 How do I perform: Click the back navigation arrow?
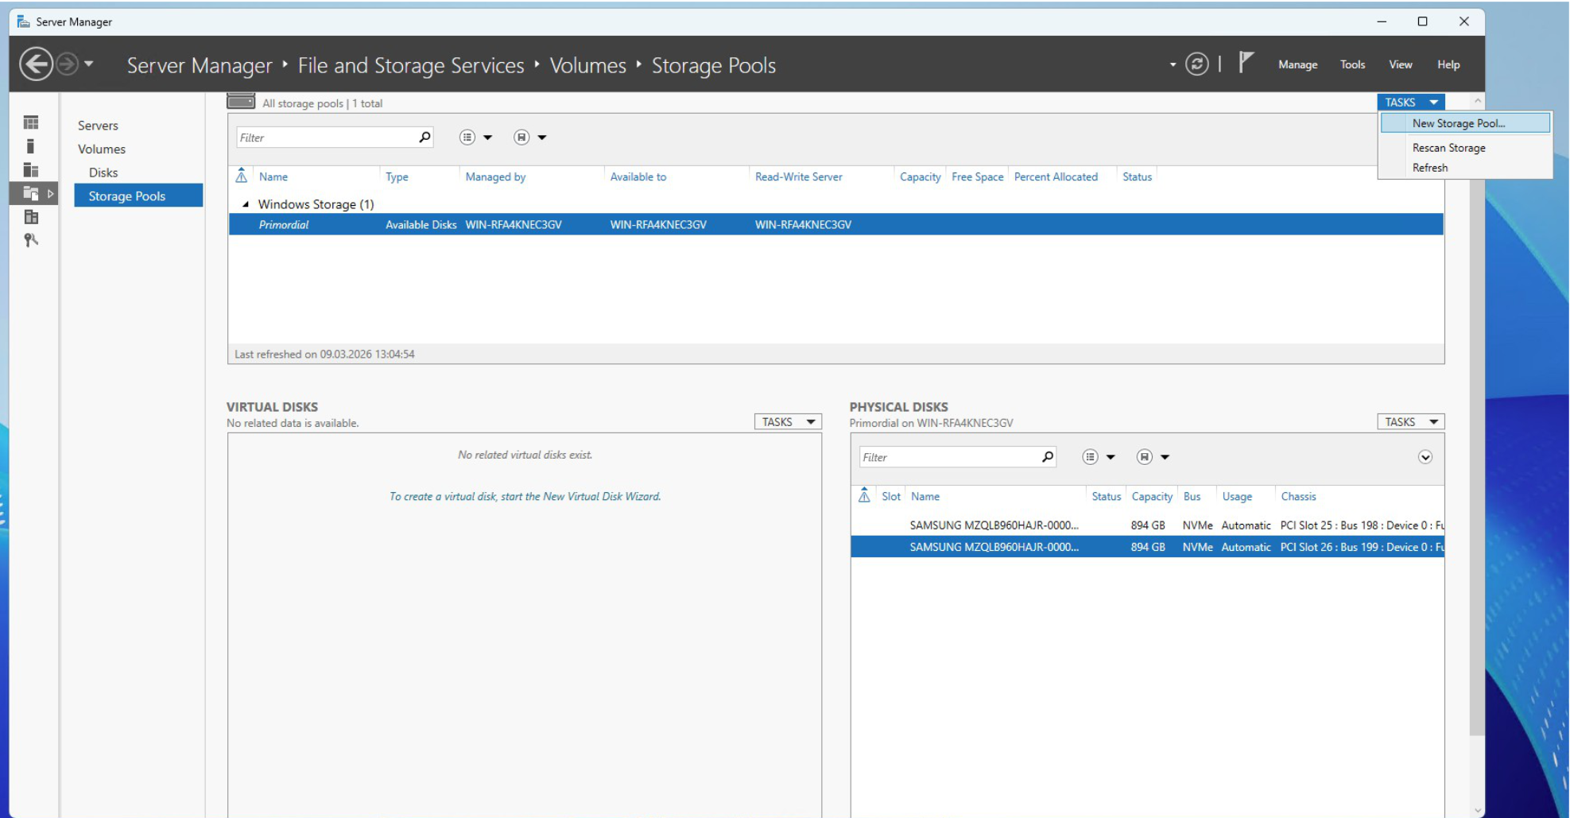pos(36,64)
